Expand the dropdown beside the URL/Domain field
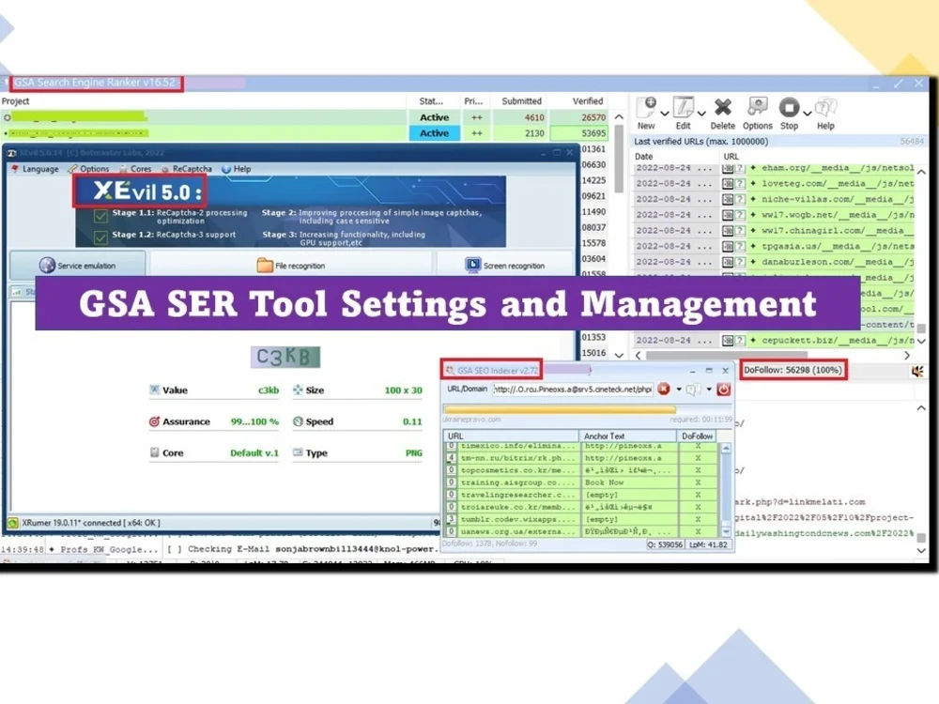 [680, 390]
